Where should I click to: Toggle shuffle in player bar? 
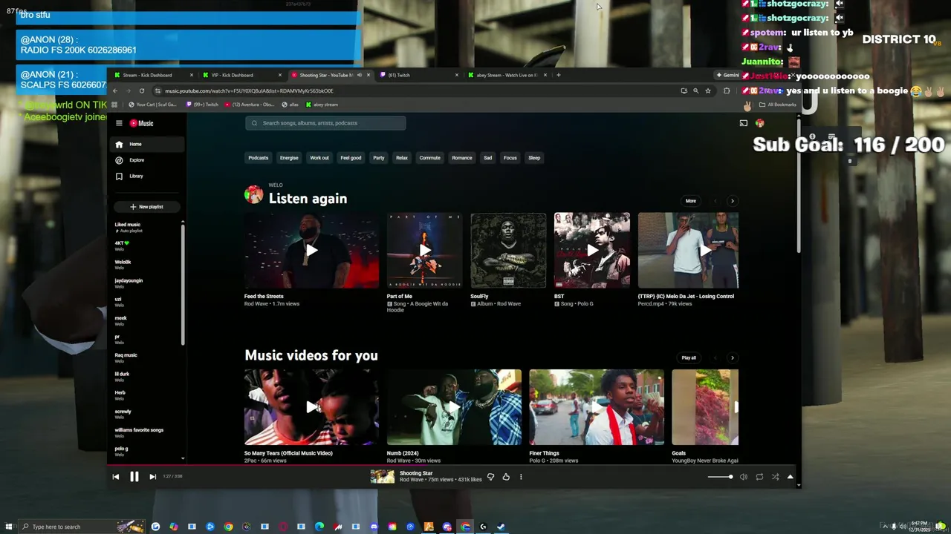coord(775,477)
